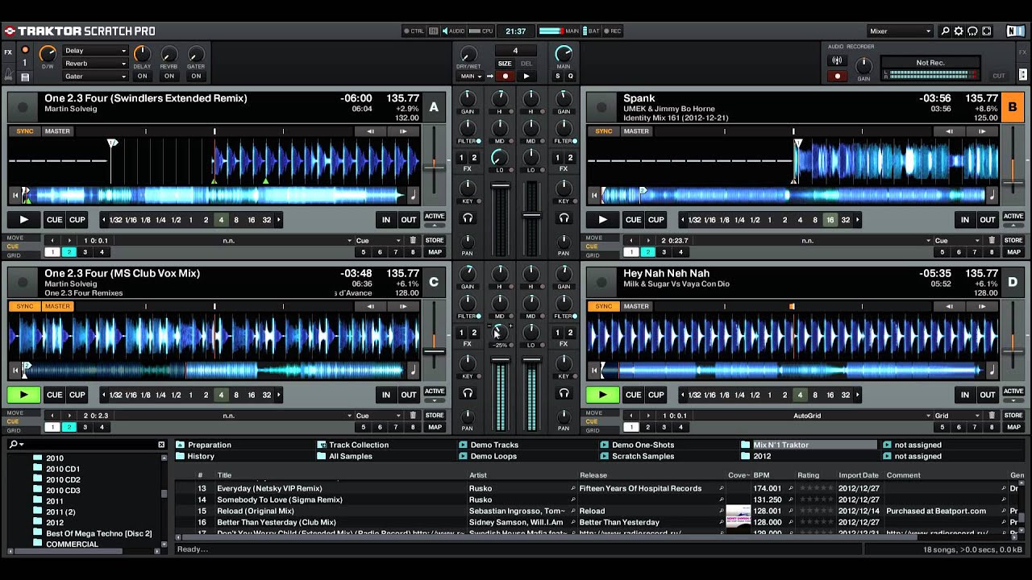Open browser search options dropdown
1032x580 pixels.
(17, 445)
